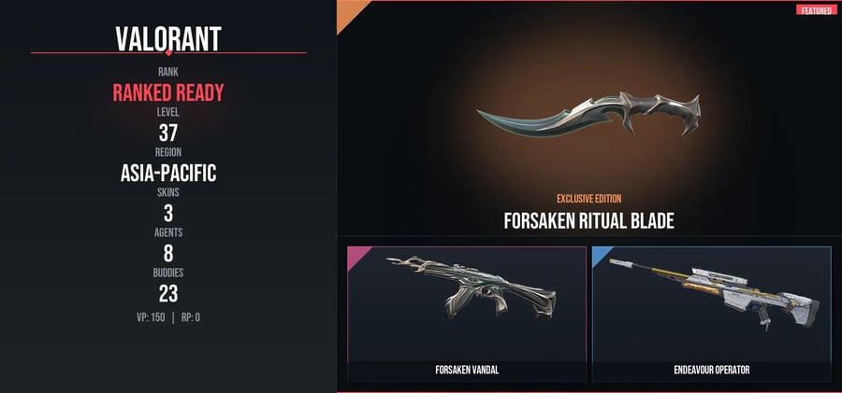This screenshot has height=393, width=842.
Task: Click the RANKED READY rank text
Action: pos(168,92)
